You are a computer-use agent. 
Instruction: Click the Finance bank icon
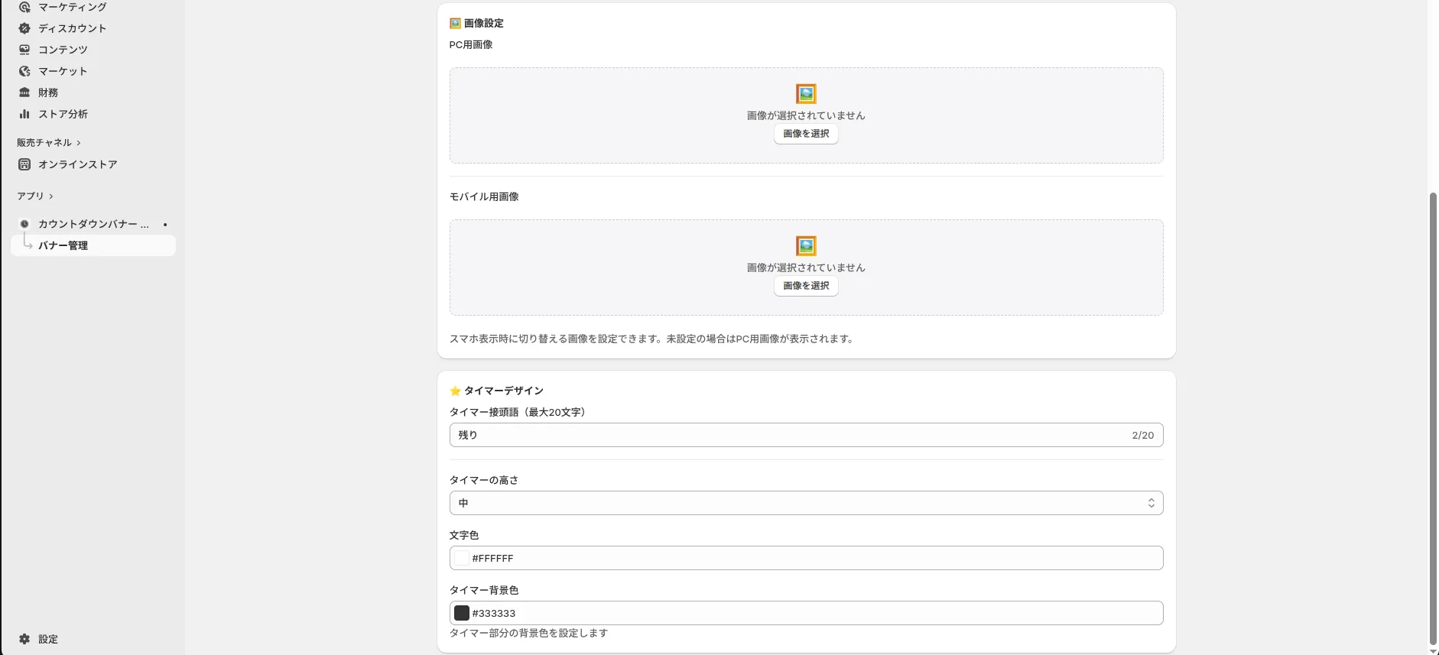click(x=24, y=92)
